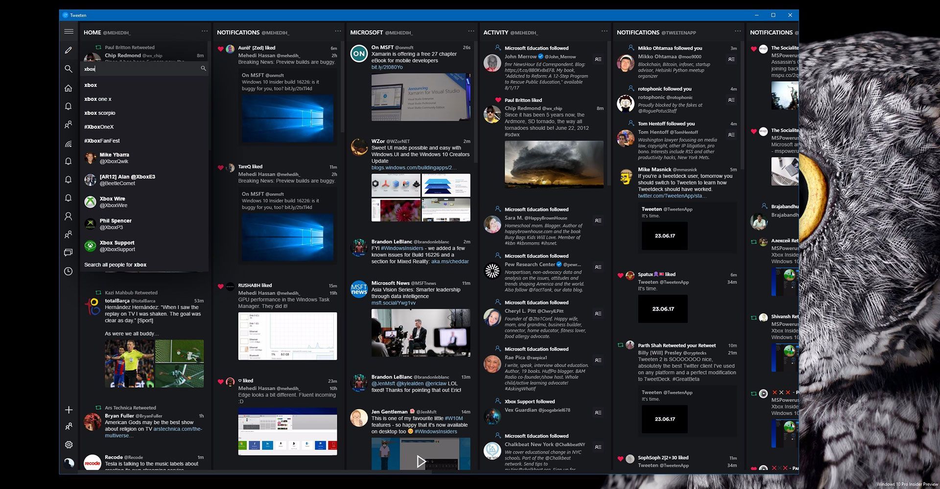
Task: Select 'xbox' search suggestion
Action: tap(144, 85)
